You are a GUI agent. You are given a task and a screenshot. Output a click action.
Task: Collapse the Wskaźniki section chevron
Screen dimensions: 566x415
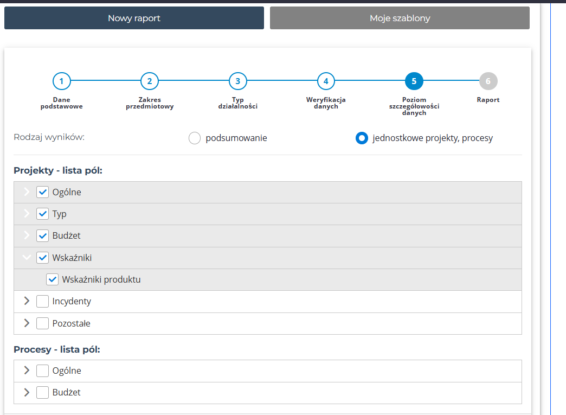coord(27,258)
